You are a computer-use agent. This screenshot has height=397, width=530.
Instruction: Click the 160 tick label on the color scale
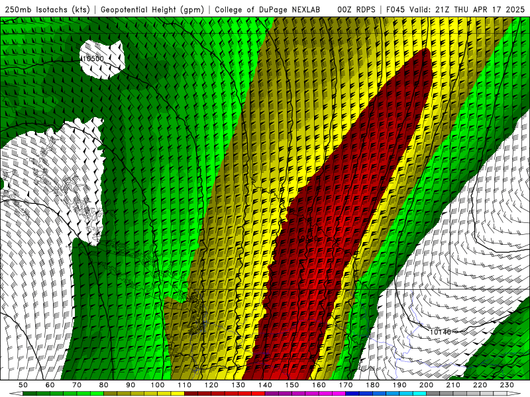point(319,385)
